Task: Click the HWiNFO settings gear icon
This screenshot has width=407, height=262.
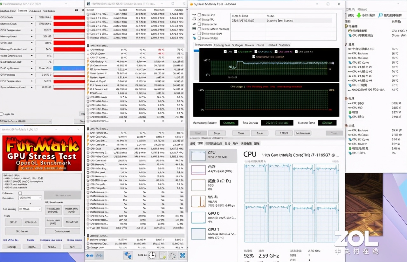Action: [172, 255]
